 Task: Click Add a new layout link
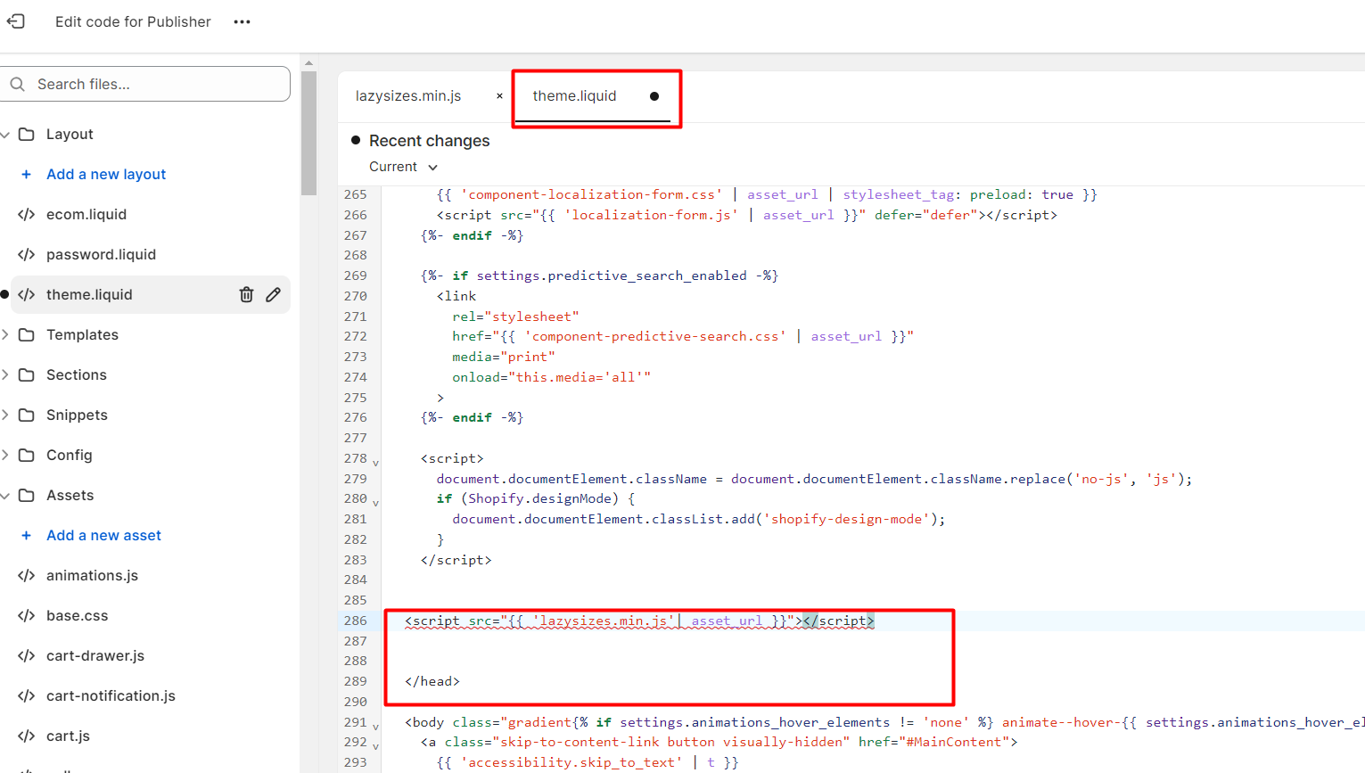click(106, 174)
